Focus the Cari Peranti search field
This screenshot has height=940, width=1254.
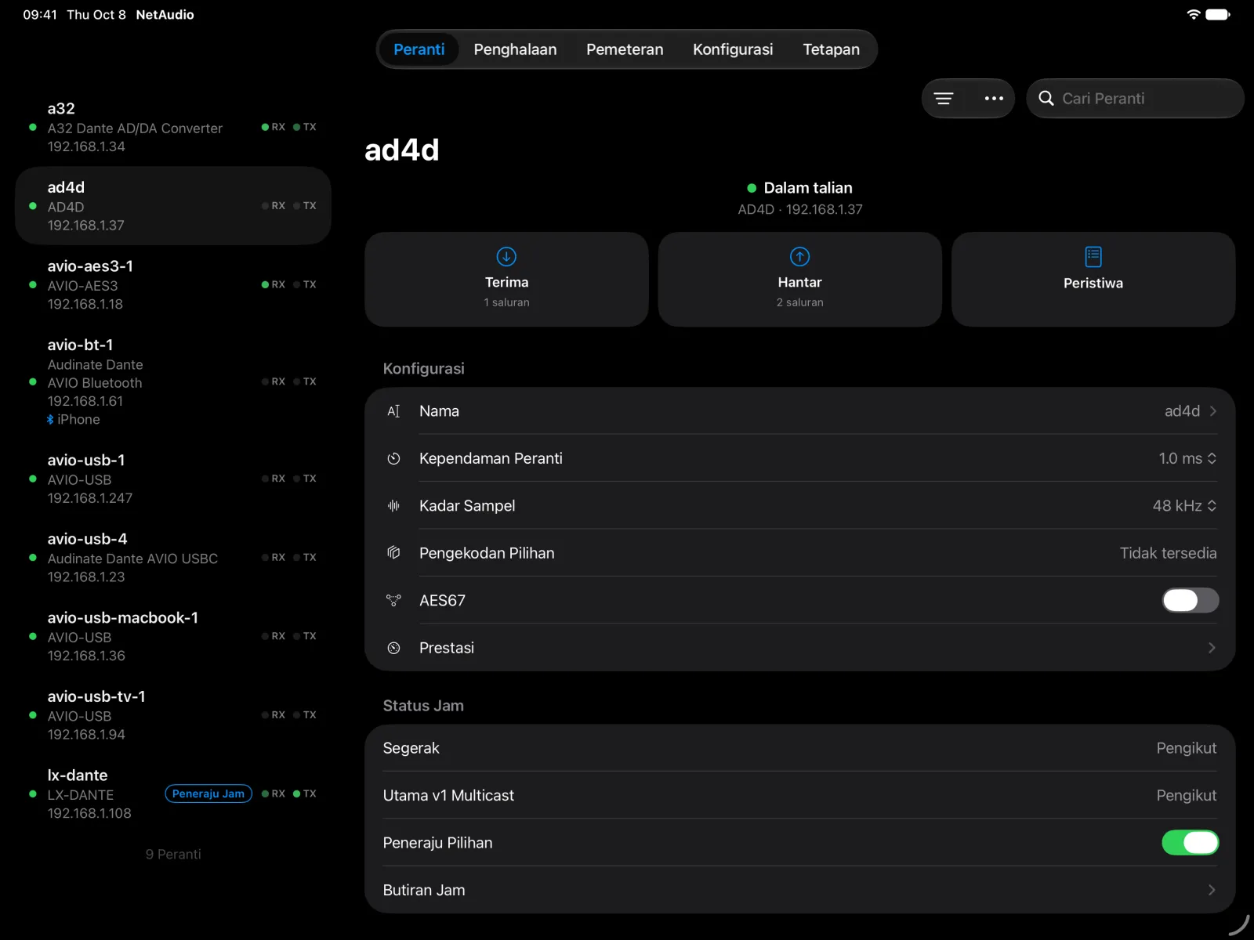click(1135, 99)
